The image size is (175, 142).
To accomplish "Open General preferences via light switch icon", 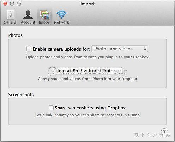I will point(11,15).
